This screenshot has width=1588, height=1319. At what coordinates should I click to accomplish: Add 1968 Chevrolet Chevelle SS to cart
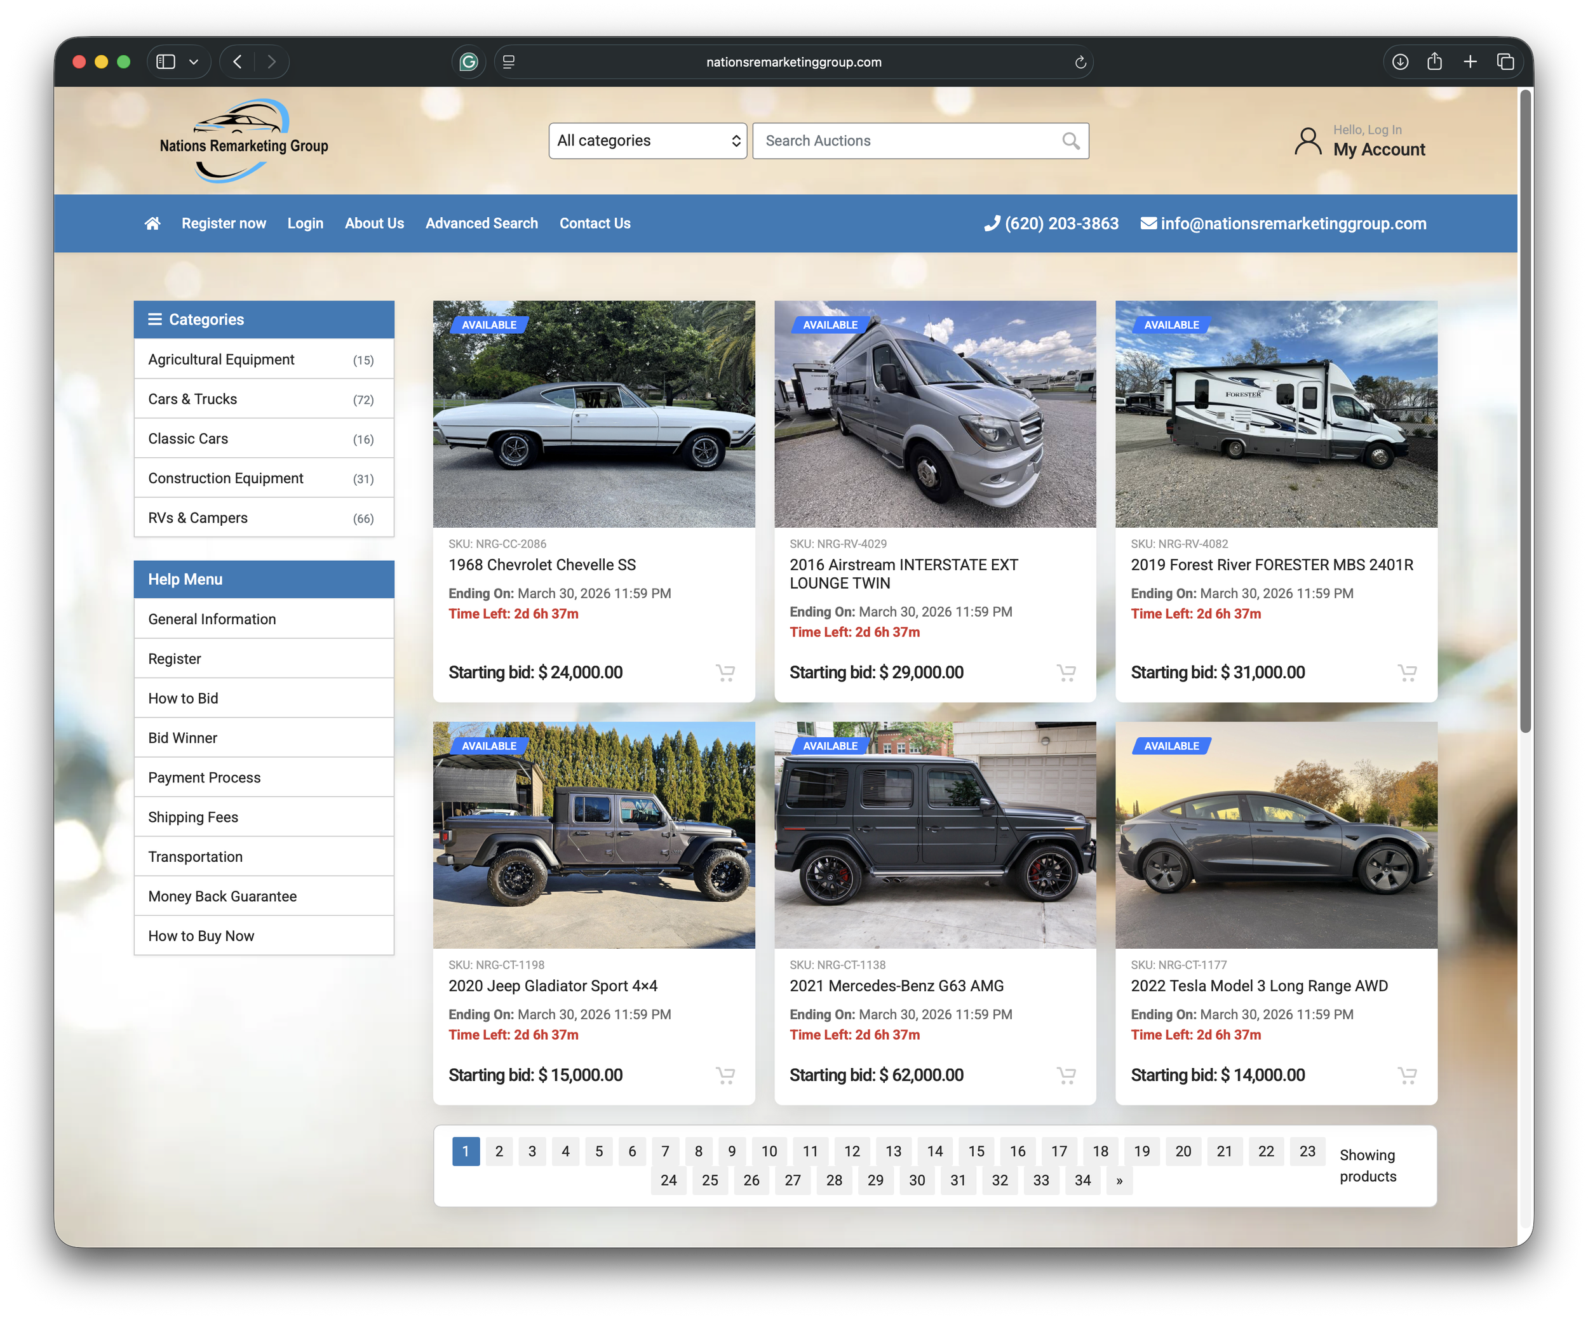[725, 672]
